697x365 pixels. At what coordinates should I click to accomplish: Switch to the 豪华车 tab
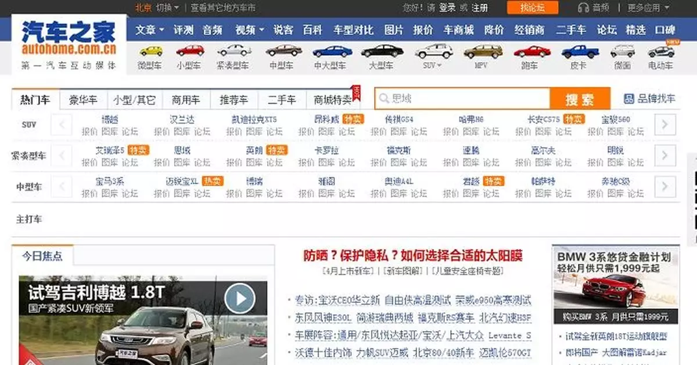pos(83,99)
